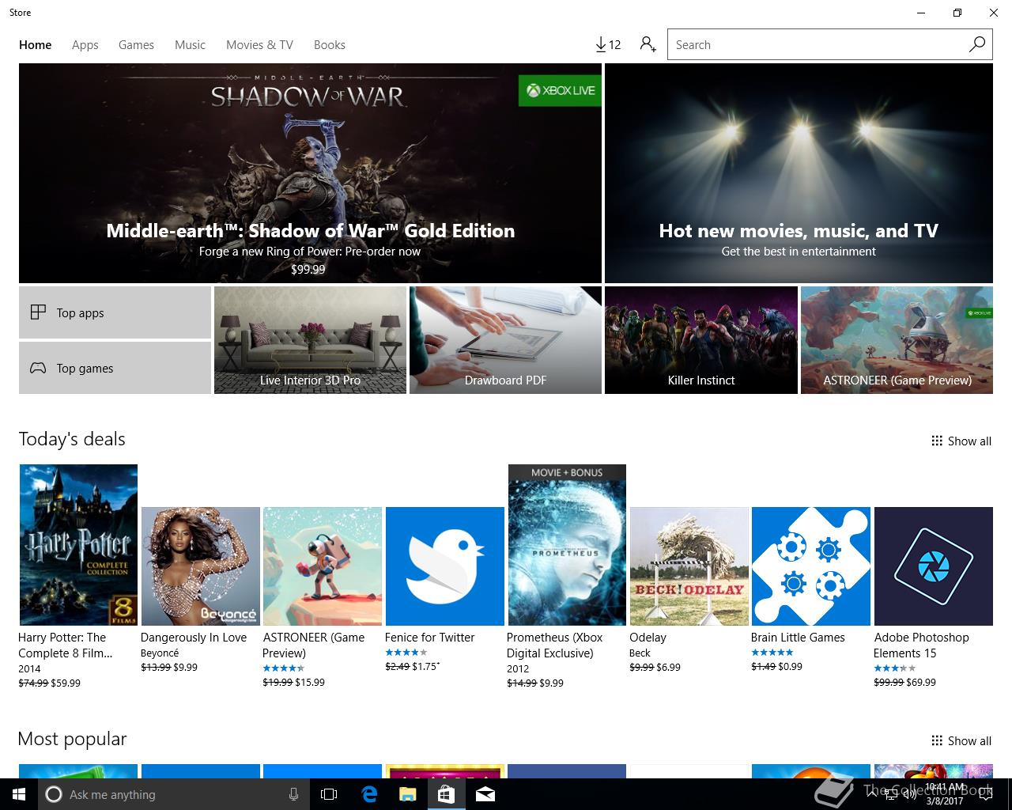The image size is (1012, 810).
Task: Open Fenice for Twitter bird icon
Action: point(445,566)
